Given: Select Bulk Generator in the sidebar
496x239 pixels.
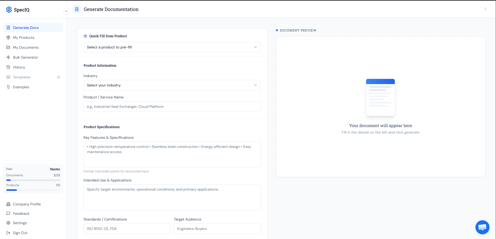Looking at the screenshot, I should point(33,57).
